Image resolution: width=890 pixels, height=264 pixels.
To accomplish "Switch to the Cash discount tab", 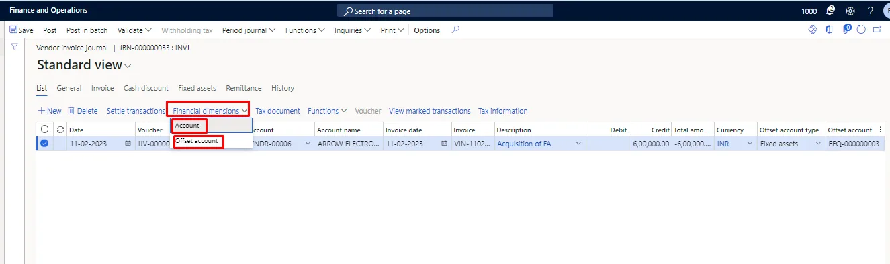I will click(146, 88).
